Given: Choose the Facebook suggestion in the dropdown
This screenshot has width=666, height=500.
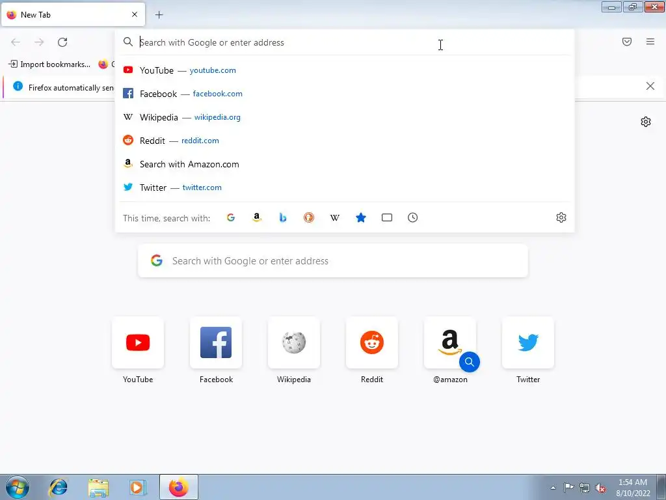Looking at the screenshot, I should pos(345,94).
